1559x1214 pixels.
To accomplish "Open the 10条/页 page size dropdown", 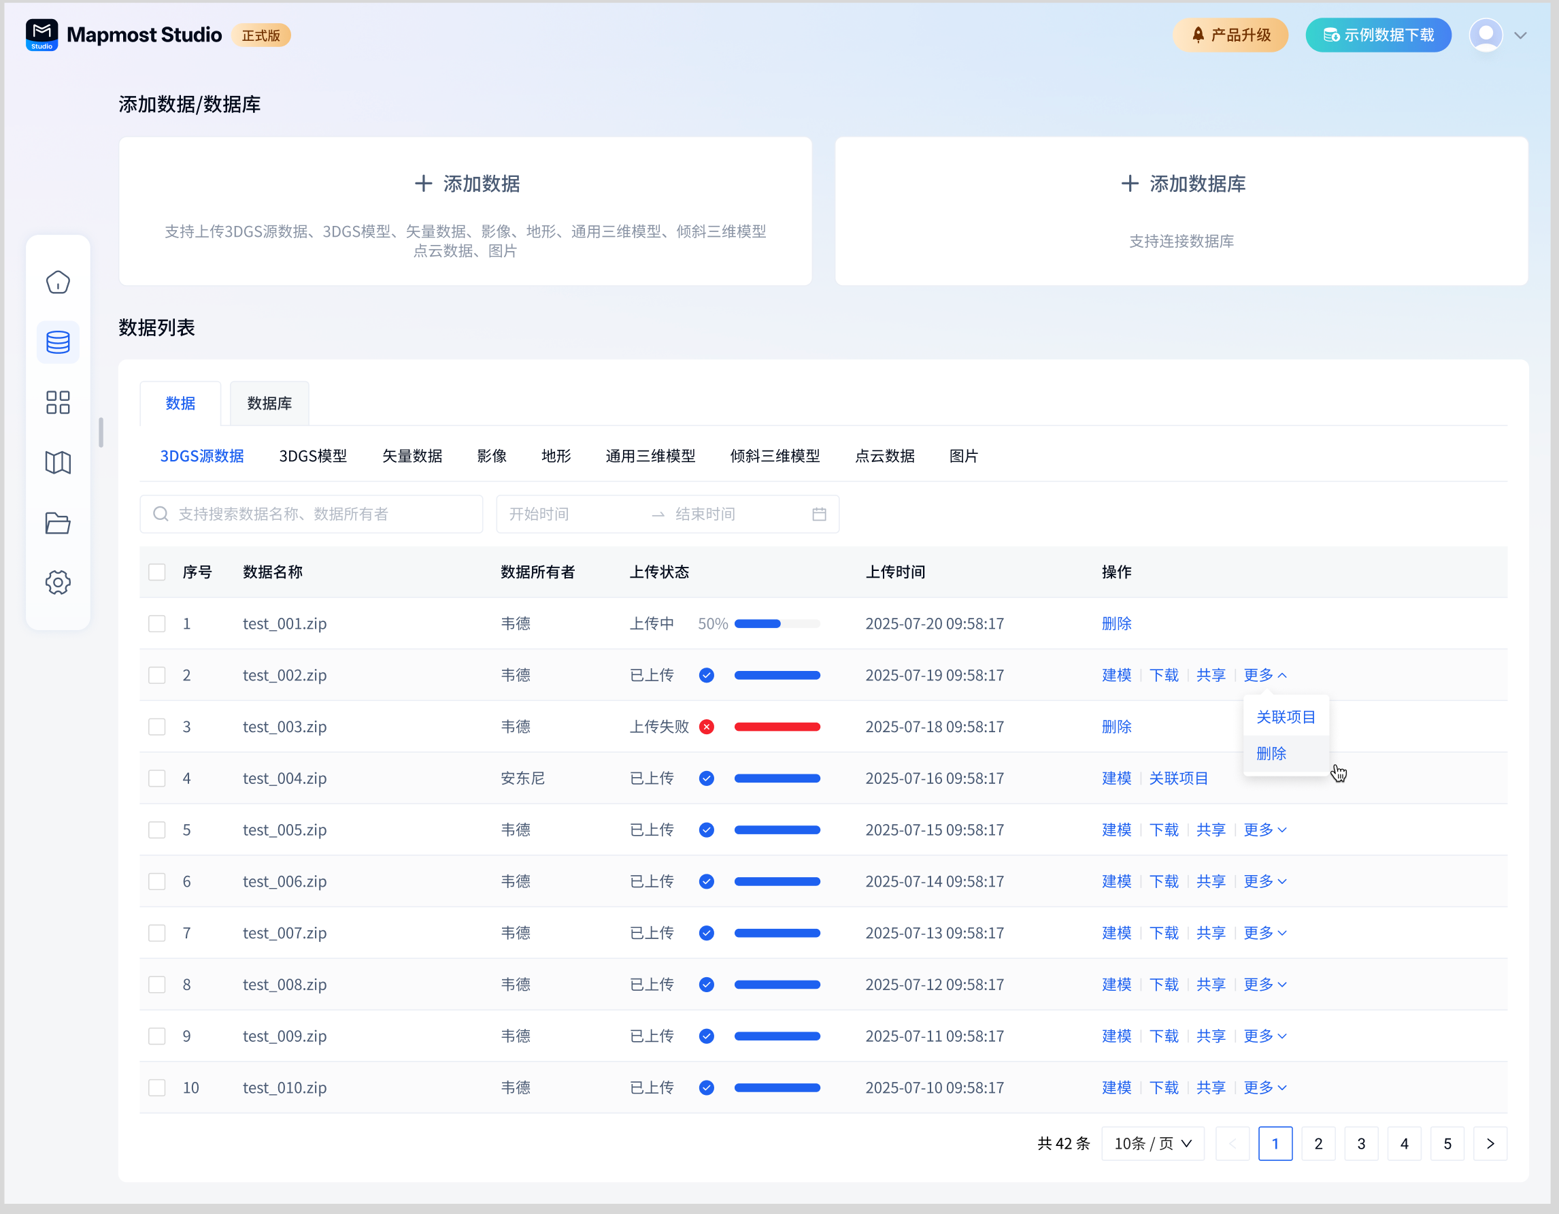I will pyautogui.click(x=1152, y=1143).
